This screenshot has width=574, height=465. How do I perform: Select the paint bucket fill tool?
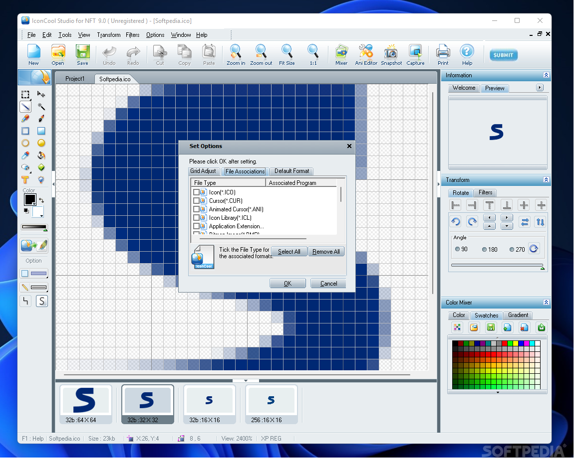[x=41, y=155]
